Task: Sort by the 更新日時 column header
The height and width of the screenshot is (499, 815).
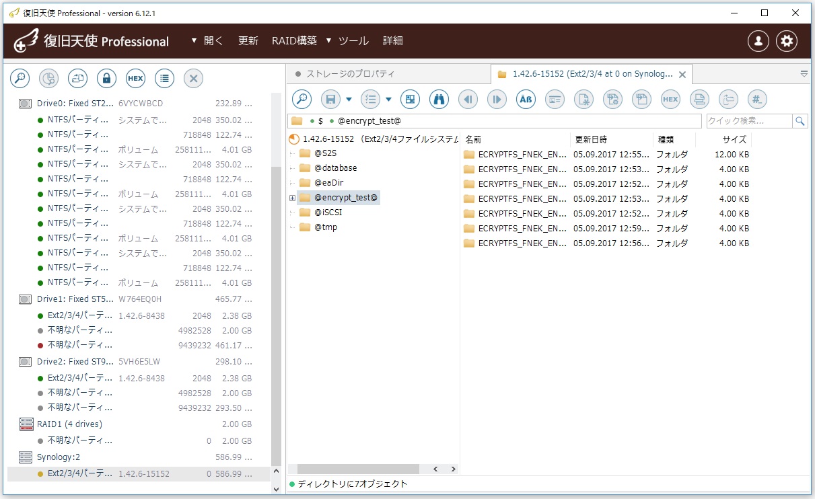Action: (612, 140)
